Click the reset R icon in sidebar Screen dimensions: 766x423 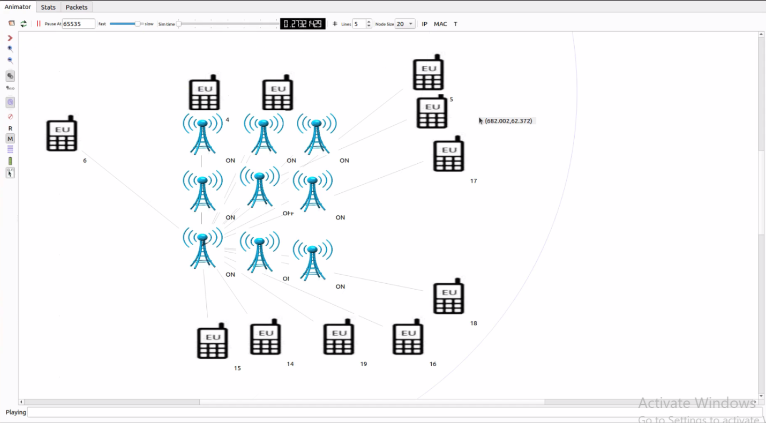point(10,129)
